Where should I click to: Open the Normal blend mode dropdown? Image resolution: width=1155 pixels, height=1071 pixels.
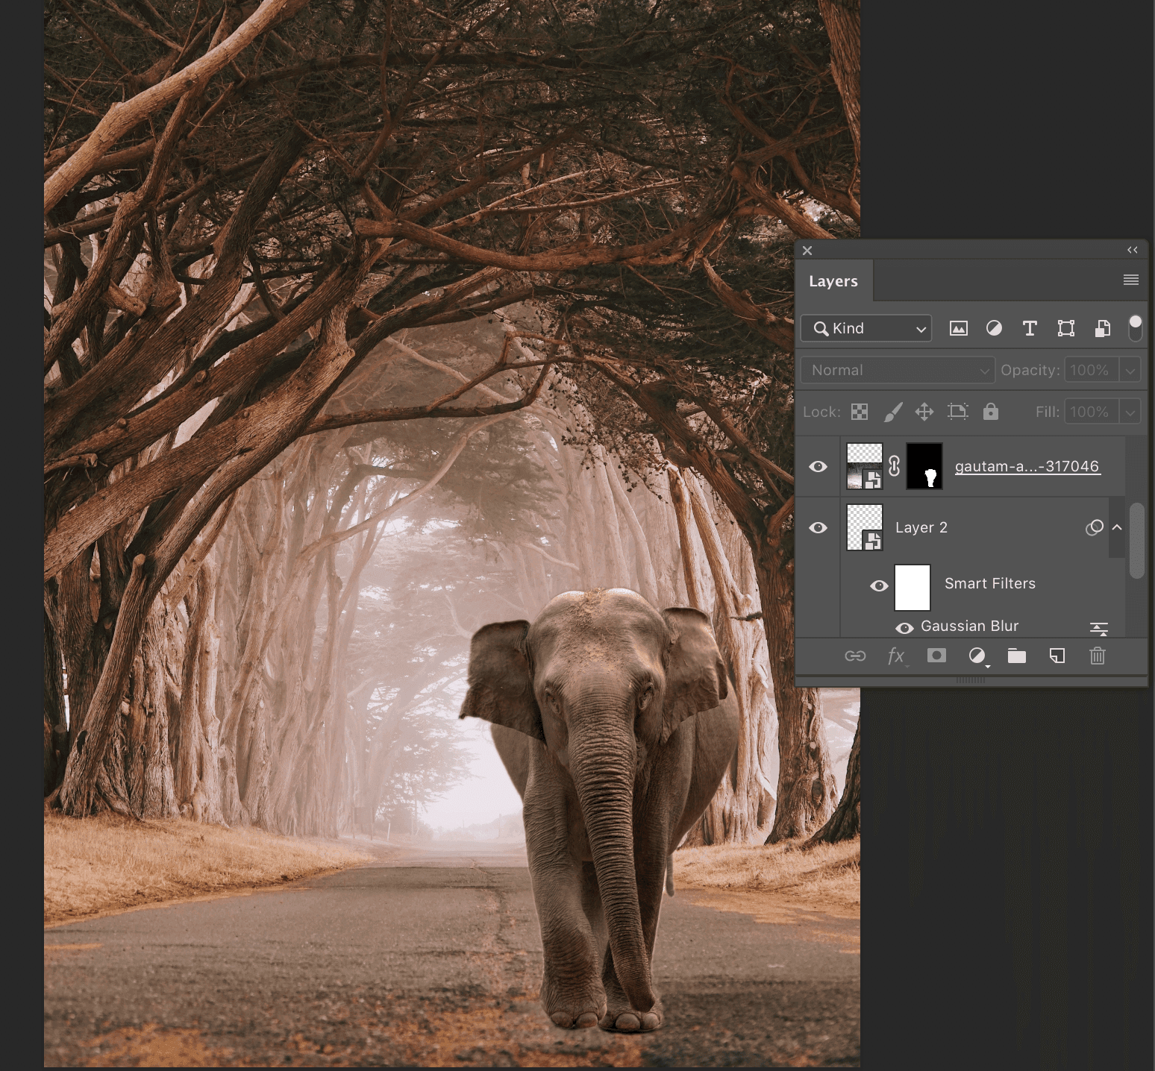tap(898, 370)
